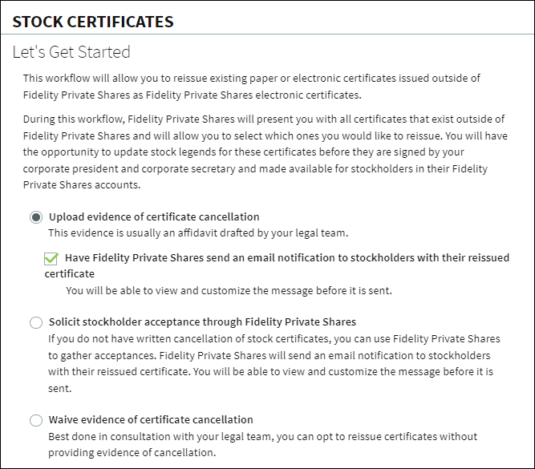Click the 'This workflow will allow you' intro paragraph
This screenshot has height=469, width=535.
(x=252, y=87)
